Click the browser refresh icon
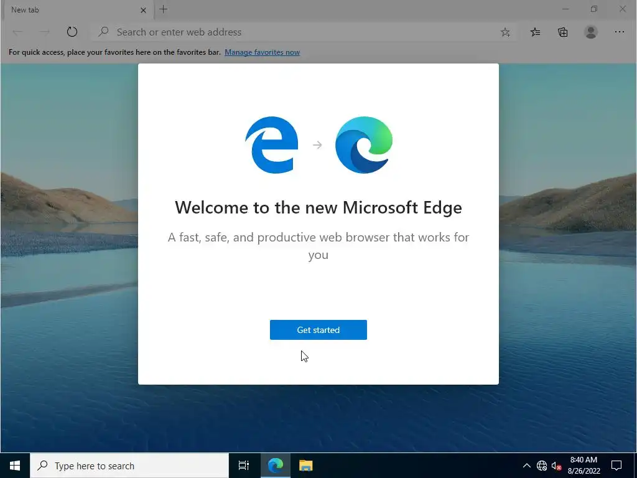This screenshot has height=478, width=637. point(72,32)
